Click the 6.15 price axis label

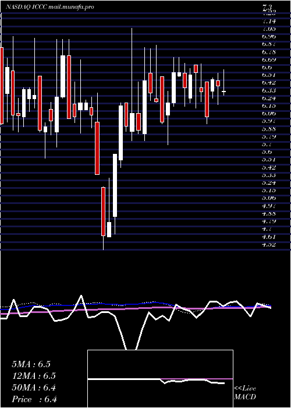pyautogui.click(x=269, y=106)
